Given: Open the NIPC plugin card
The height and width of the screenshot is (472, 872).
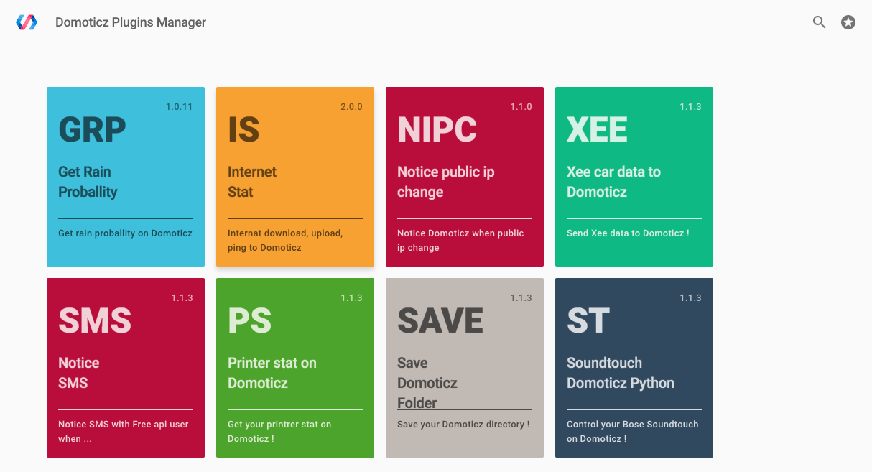Looking at the screenshot, I should pyautogui.click(x=465, y=177).
